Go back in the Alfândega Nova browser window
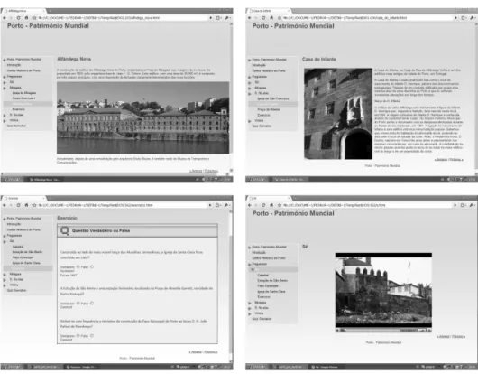Image resolution: width=478 pixels, height=374 pixels. [x=5, y=18]
